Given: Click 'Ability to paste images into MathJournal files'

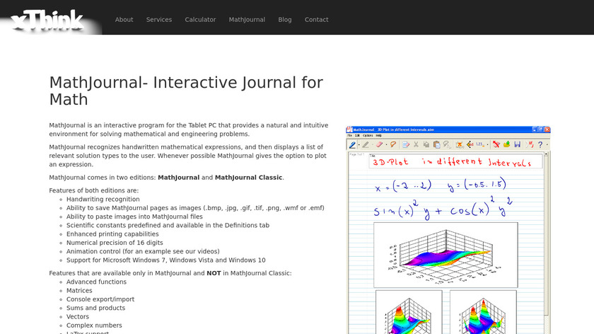Looking at the screenshot, I should click(x=134, y=217).
